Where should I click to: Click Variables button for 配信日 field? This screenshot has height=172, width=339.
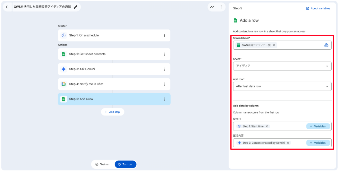pos(318,126)
